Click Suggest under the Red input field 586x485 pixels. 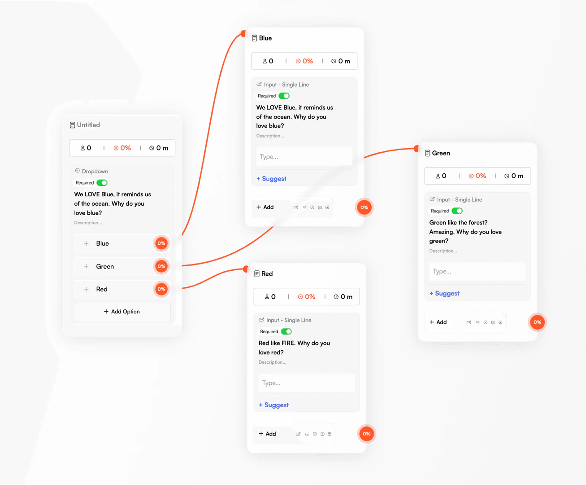[x=273, y=405]
